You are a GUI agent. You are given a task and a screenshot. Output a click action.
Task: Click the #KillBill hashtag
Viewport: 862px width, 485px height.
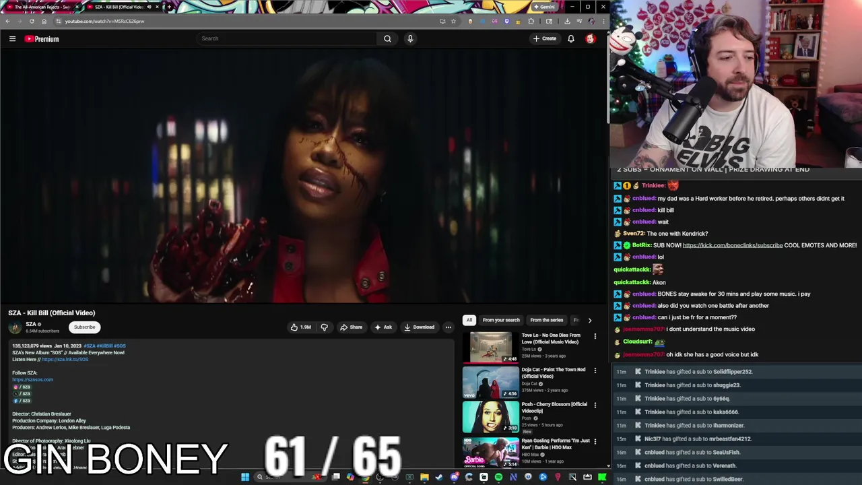(x=104, y=346)
